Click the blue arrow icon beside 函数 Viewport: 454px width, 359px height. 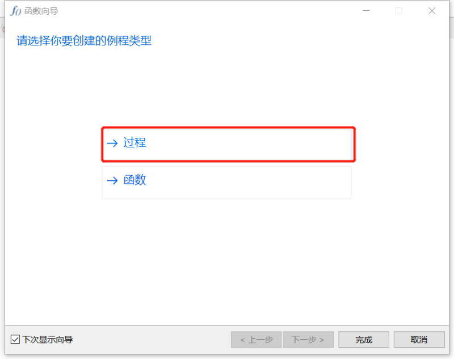(x=112, y=180)
